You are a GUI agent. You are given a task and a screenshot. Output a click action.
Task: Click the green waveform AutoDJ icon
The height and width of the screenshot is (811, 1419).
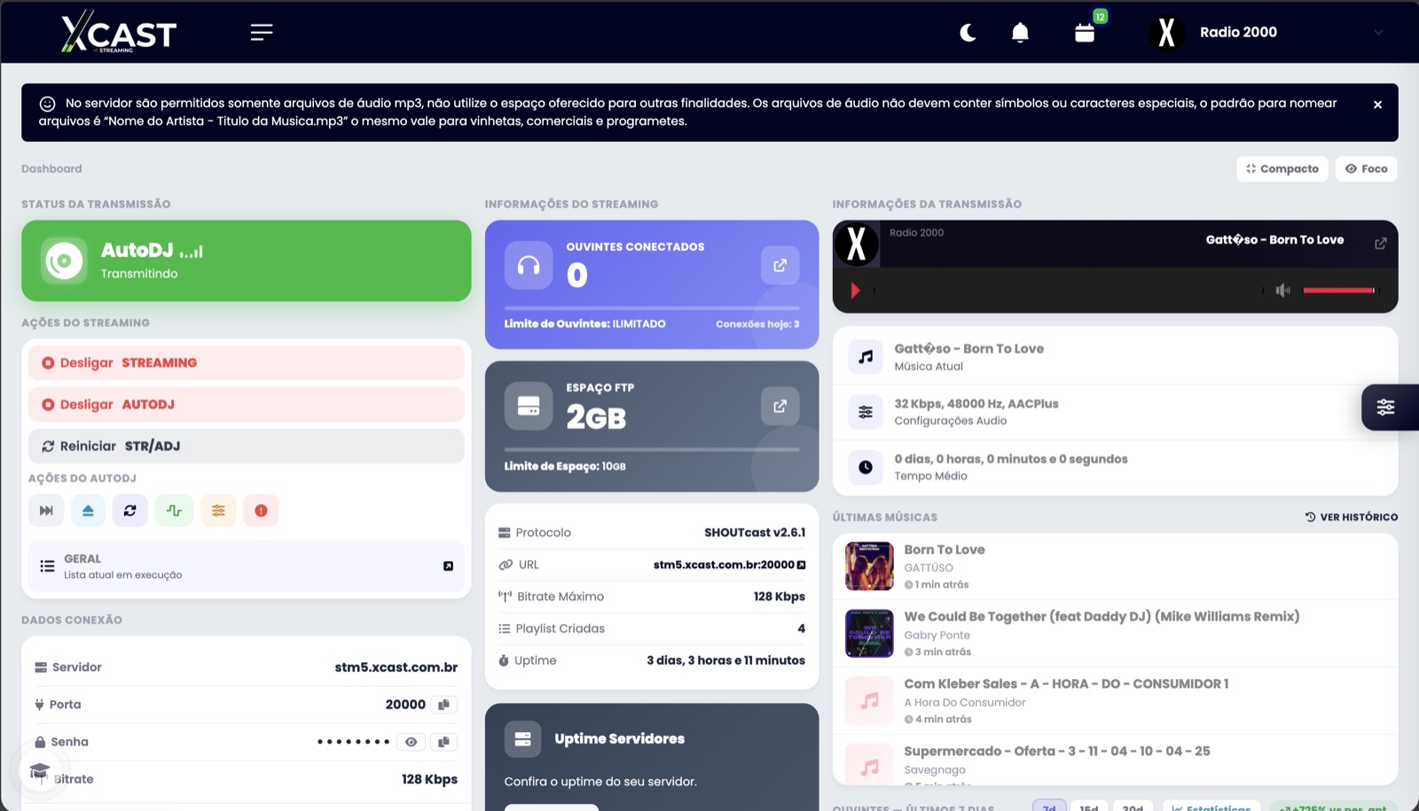[174, 511]
